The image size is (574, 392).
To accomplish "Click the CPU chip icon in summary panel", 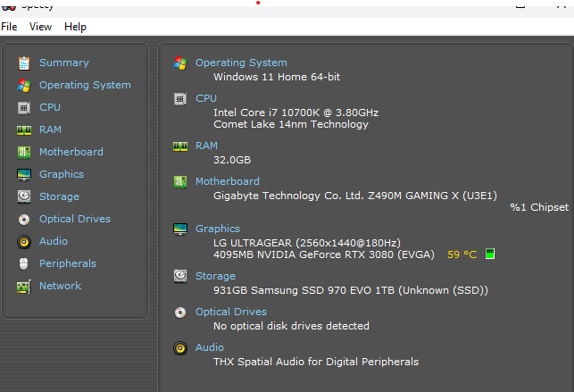I will (x=180, y=99).
